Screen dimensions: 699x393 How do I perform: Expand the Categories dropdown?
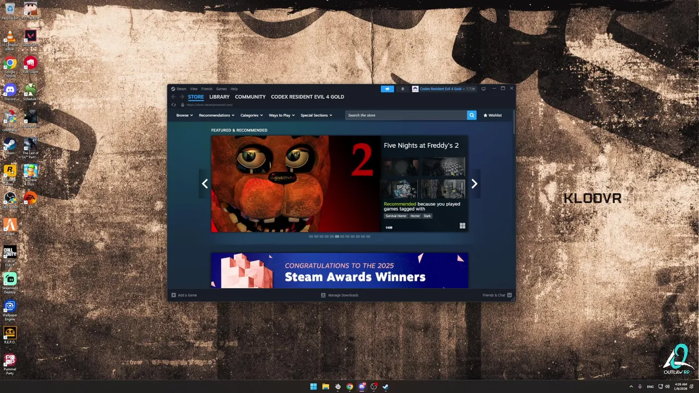point(251,115)
